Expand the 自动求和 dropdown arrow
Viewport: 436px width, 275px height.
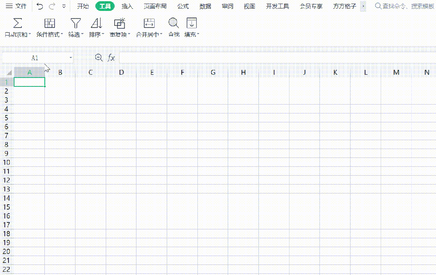coord(30,34)
